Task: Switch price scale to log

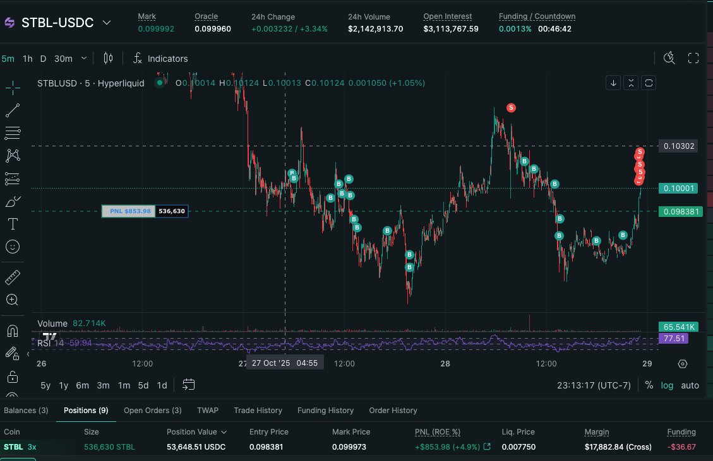Action: click(667, 385)
